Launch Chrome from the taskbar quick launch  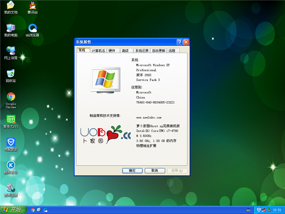[33, 210]
